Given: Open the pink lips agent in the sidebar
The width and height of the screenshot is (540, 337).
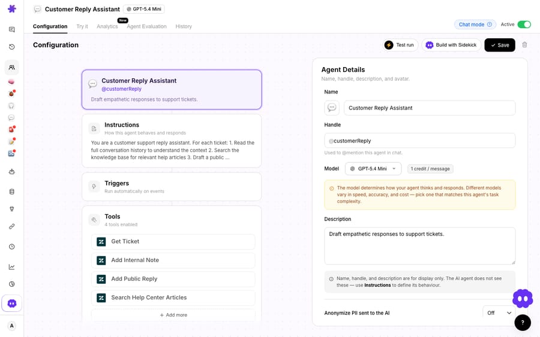Looking at the screenshot, I should [x=11, y=82].
